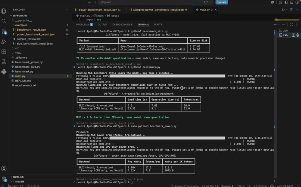Toggle the bottom panel visibility
This screenshot has width=301, height=187.
pyautogui.click(x=292, y=2)
